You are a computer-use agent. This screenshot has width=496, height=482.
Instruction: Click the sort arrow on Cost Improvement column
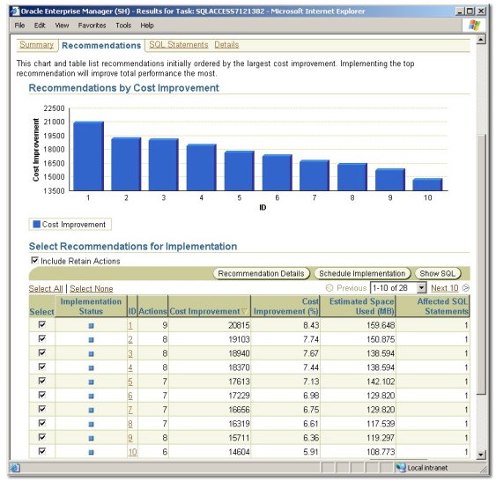coord(244,311)
